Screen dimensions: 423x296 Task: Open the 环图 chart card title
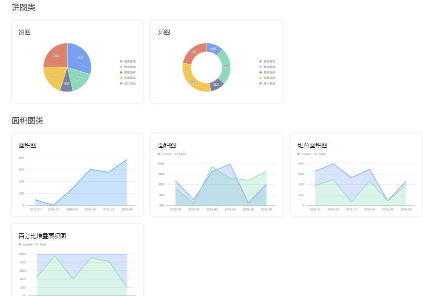tap(164, 33)
